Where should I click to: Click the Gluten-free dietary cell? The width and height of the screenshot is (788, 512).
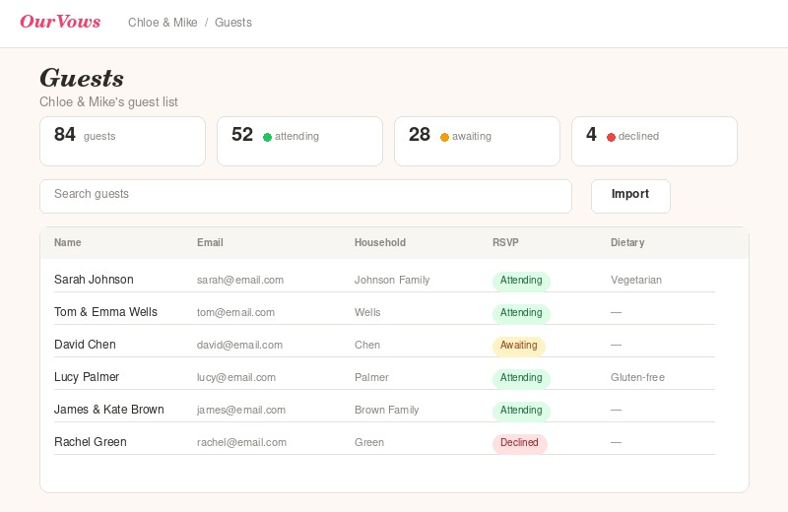[x=637, y=378]
